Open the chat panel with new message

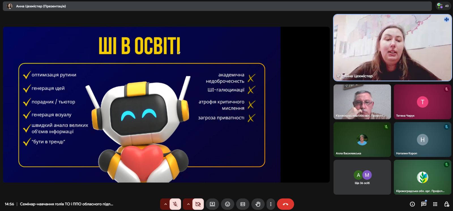click(x=424, y=204)
